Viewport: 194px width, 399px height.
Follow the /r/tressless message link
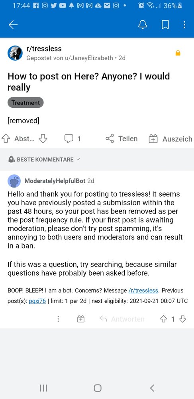(x=143, y=290)
